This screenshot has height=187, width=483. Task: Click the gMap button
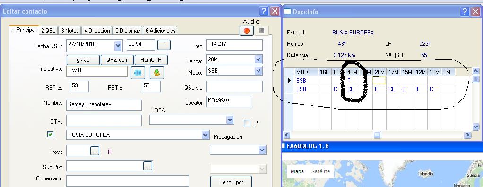[x=83, y=60]
